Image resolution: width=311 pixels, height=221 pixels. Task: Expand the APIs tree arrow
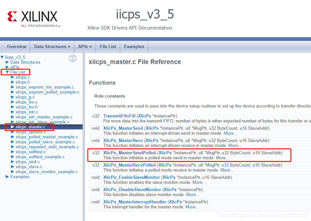7,67
